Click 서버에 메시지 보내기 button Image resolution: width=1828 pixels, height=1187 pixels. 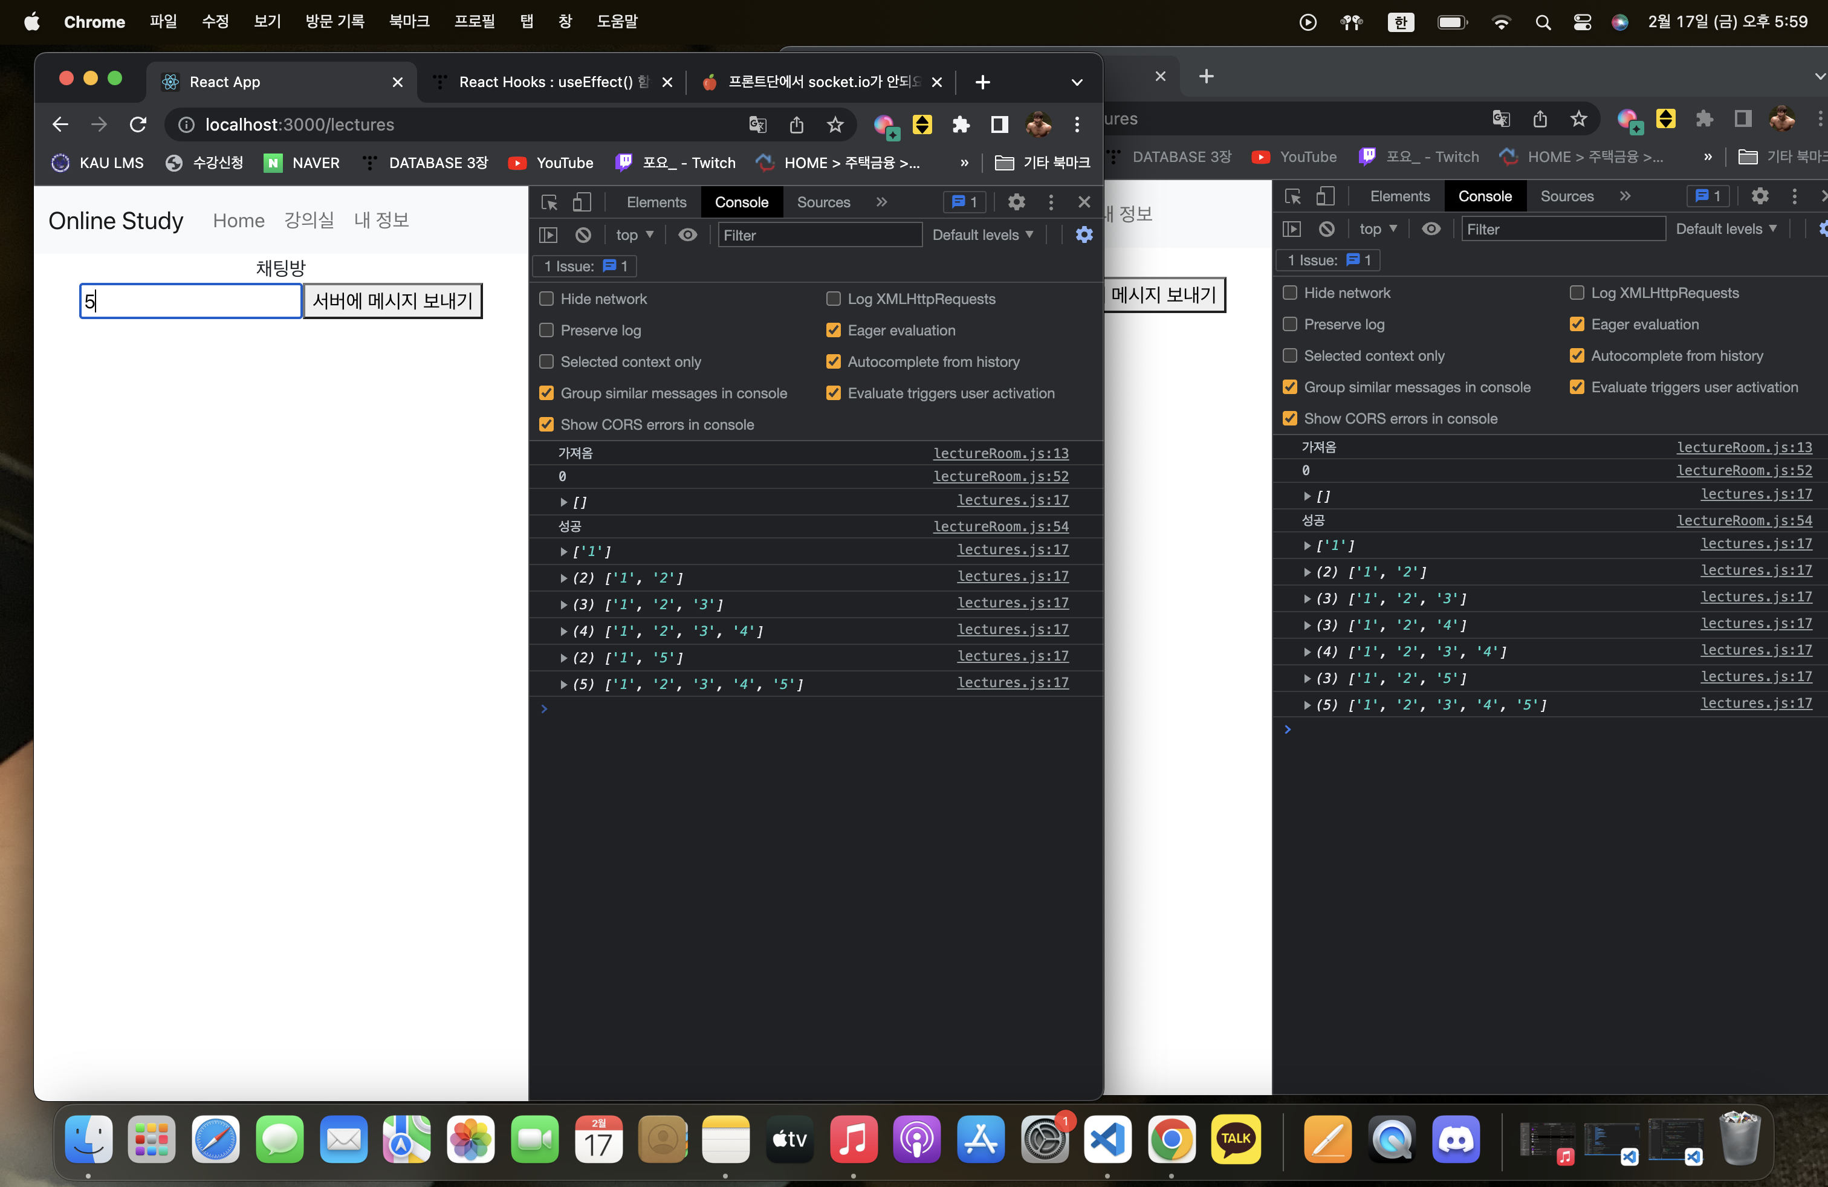coord(392,301)
